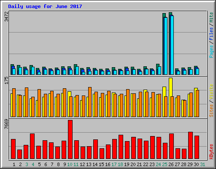
Task: Click the day 22 axis label
Action: pos(146,164)
